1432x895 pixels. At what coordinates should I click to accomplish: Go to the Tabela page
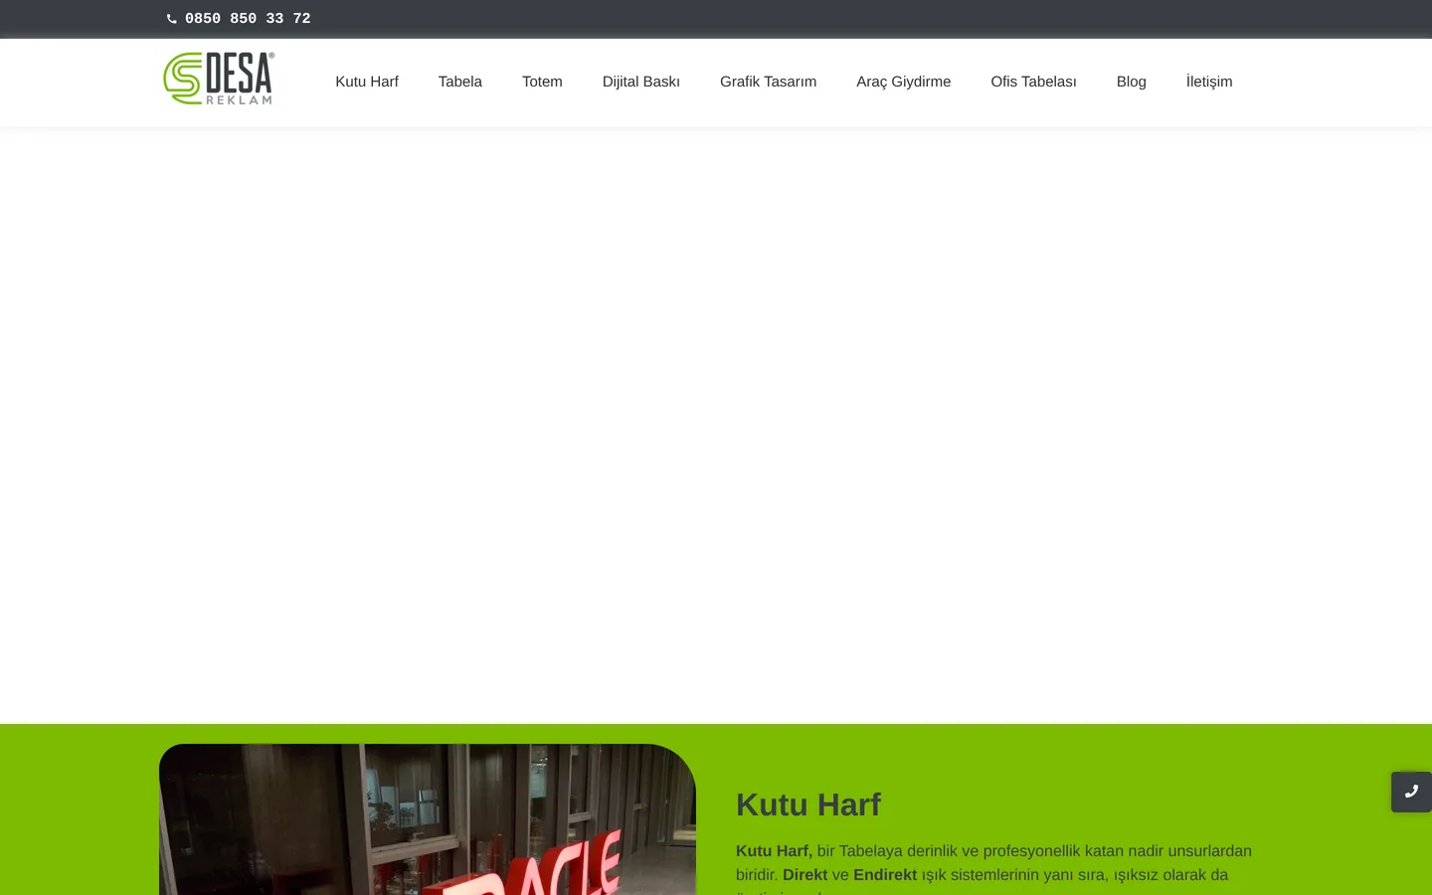point(460,82)
